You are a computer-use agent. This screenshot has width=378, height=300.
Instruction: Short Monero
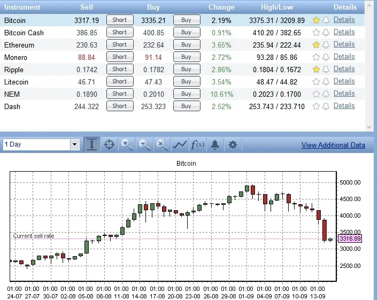point(120,57)
